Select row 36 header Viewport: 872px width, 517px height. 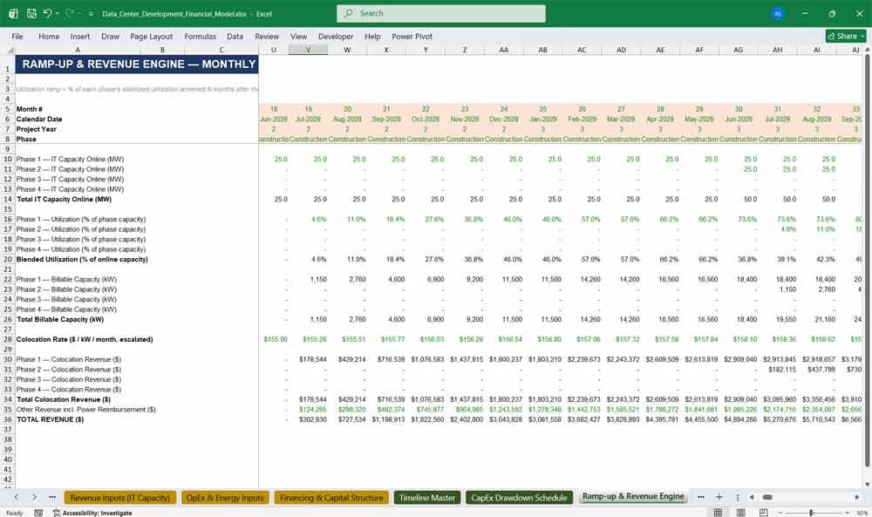click(7, 419)
